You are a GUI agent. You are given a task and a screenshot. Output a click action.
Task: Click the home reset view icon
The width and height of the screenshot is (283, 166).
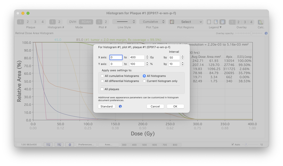tap(70, 145)
